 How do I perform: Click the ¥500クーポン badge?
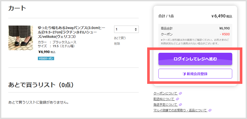coord(46,58)
